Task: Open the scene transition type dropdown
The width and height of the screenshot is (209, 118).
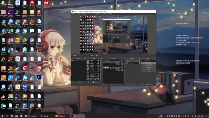Action: 132,61
